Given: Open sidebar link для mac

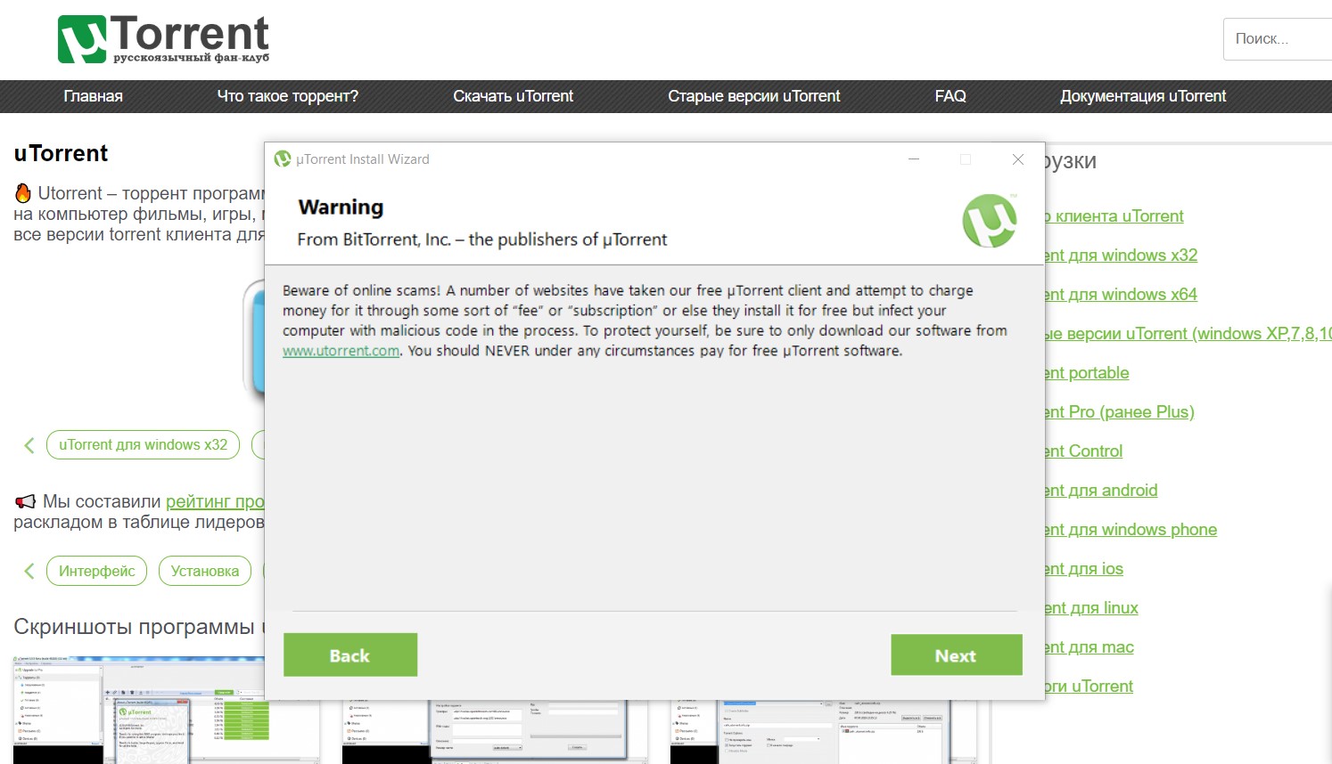Looking at the screenshot, I should pyautogui.click(x=1089, y=647).
